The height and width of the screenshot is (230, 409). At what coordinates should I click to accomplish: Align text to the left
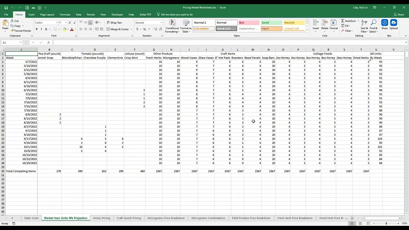click(x=81, y=29)
